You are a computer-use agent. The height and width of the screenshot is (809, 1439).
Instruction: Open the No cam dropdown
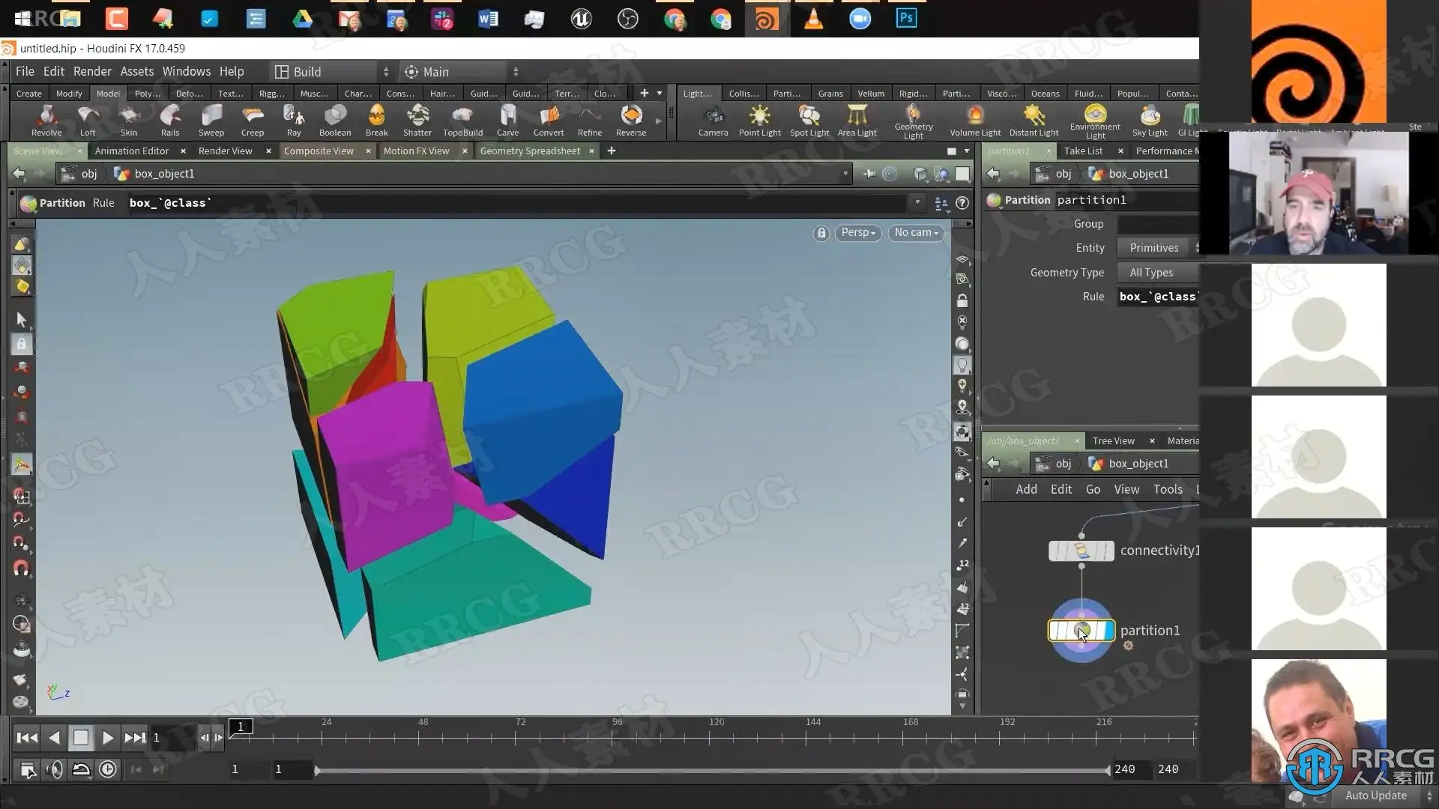[916, 233]
